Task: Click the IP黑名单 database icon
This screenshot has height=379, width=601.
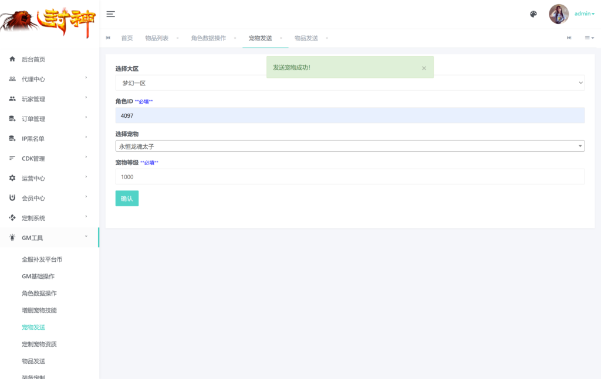Action: click(12, 138)
